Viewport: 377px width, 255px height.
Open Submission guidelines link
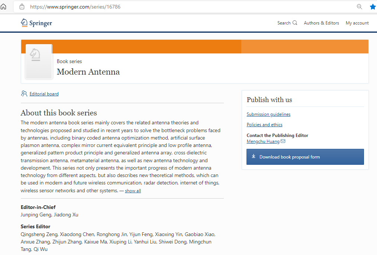tap(268, 114)
